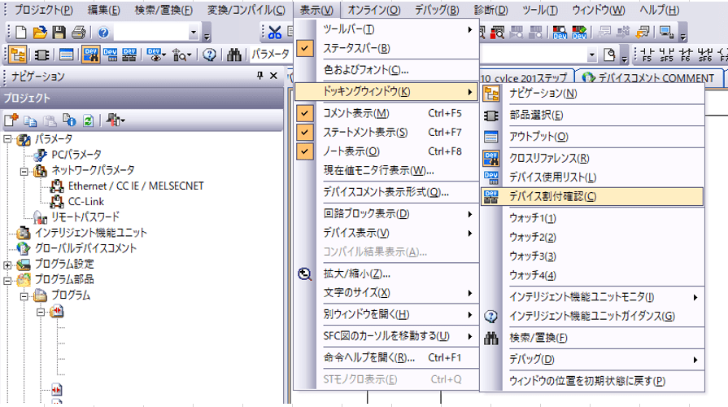The height and width of the screenshot is (407, 728).
Task: Click the プロジェクト panel header
Action: [x=142, y=98]
